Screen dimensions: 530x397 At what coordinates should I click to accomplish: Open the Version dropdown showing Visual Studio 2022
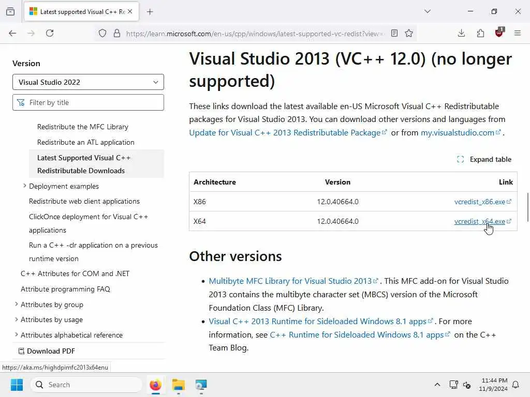88,82
